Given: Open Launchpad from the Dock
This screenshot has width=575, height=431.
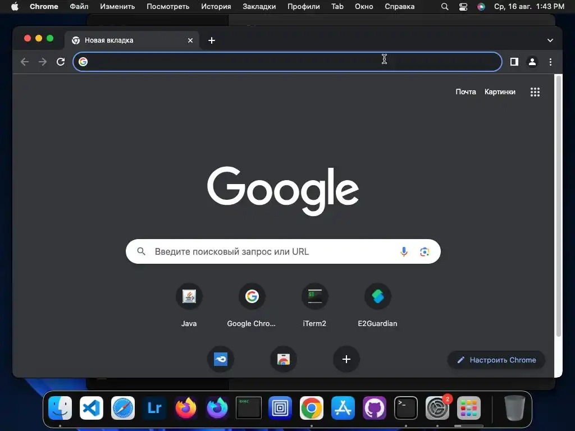Looking at the screenshot, I should click(x=469, y=408).
